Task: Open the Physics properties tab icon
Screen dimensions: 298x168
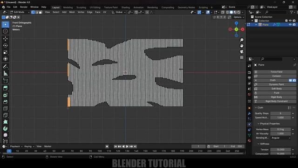Action: tap(250, 125)
